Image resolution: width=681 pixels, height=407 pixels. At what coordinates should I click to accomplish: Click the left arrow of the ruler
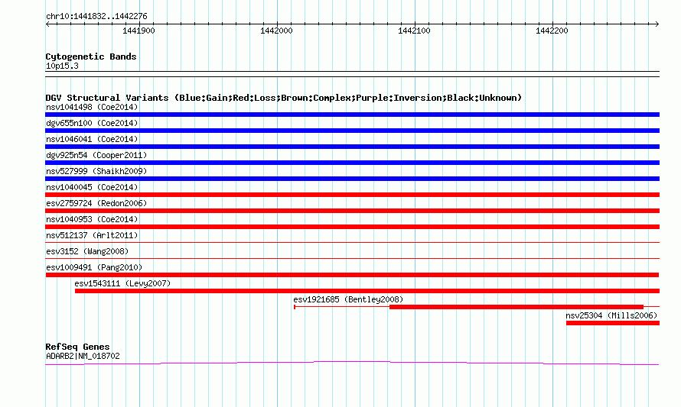pos(48,24)
